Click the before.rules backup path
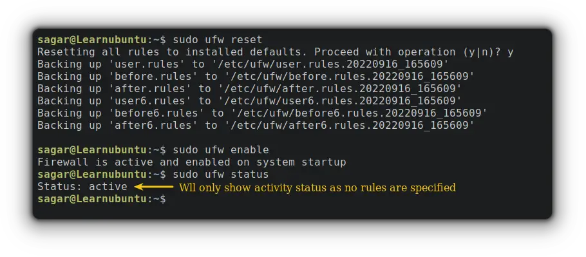586x257 pixels. 350,77
